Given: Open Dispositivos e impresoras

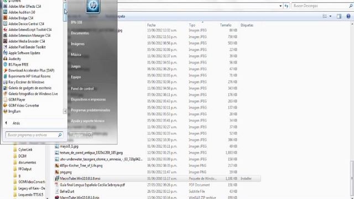Looking at the screenshot, I should (x=88, y=99).
